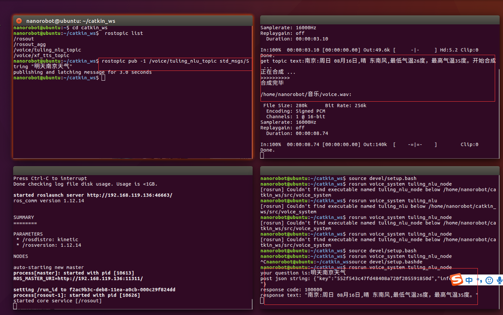Viewport: 503px width, 315px height.
Task: Click 'Duration: 00:00:03.10' in audio output
Action: pyautogui.click(x=297, y=39)
